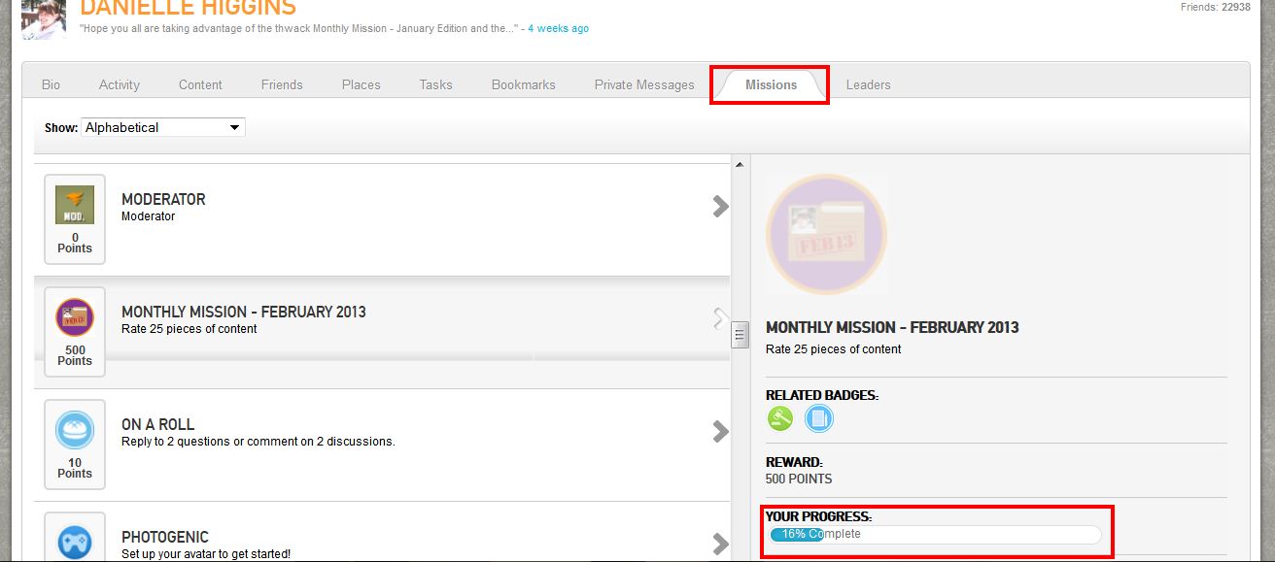Click the '0 Points' label under Moderator

coord(75,243)
